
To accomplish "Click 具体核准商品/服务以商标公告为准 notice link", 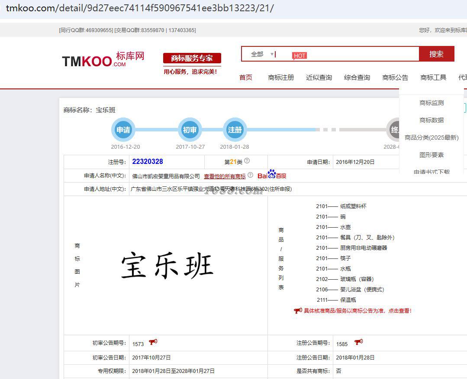I will (x=357, y=310).
